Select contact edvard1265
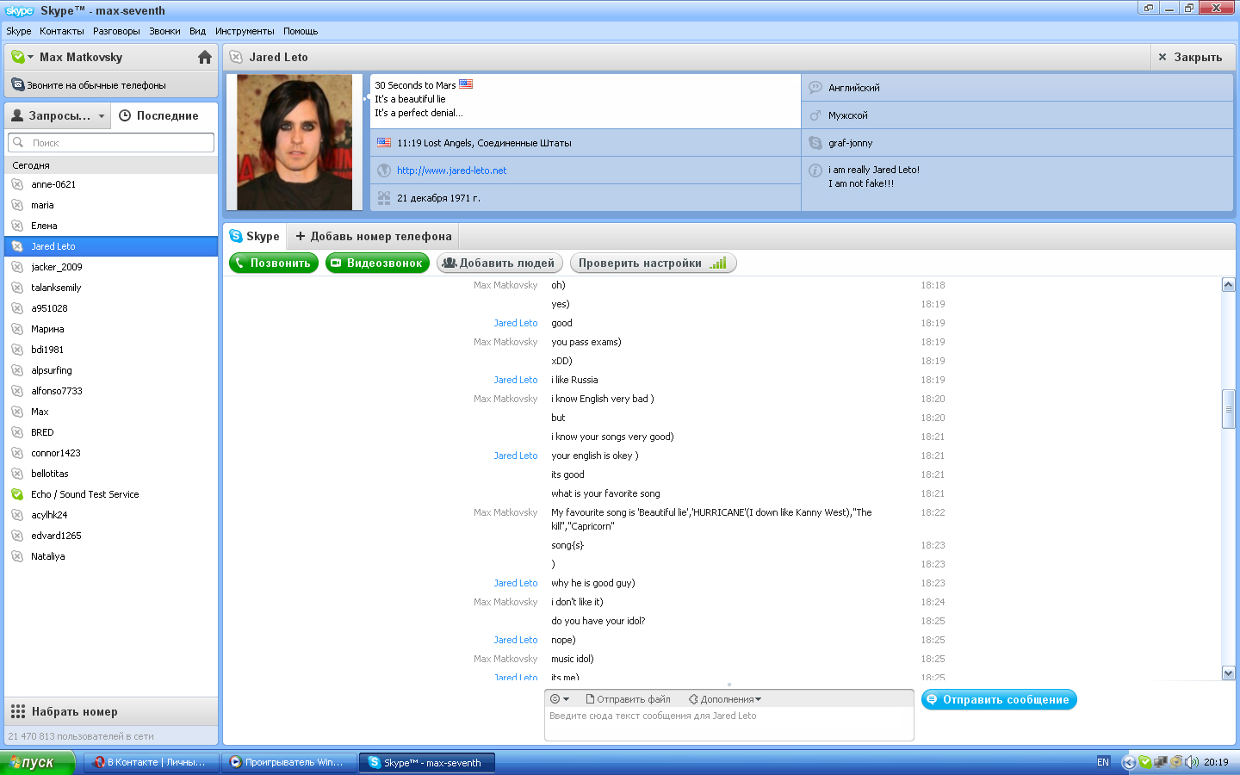 pyautogui.click(x=111, y=536)
